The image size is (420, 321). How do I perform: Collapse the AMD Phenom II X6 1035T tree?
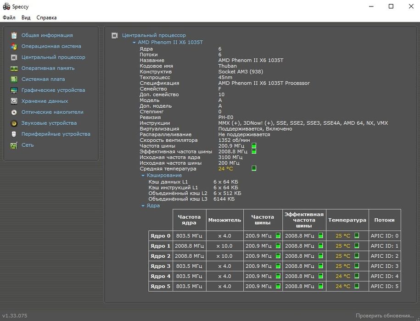click(x=134, y=42)
